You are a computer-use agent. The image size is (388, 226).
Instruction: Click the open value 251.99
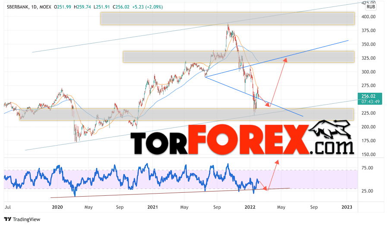(64, 7)
